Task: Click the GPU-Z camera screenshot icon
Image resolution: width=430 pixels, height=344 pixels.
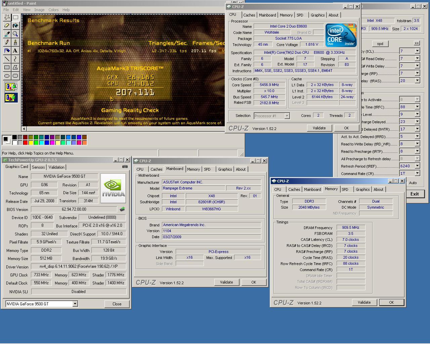Action: pyautogui.click(x=125, y=166)
